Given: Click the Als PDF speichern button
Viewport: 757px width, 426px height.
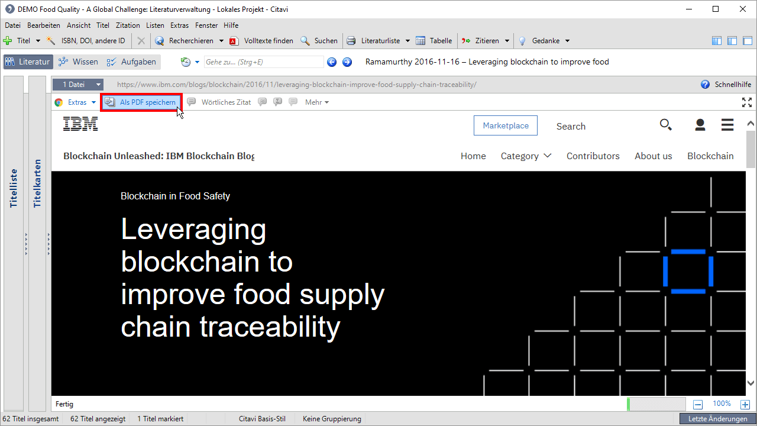Looking at the screenshot, I should pos(141,102).
